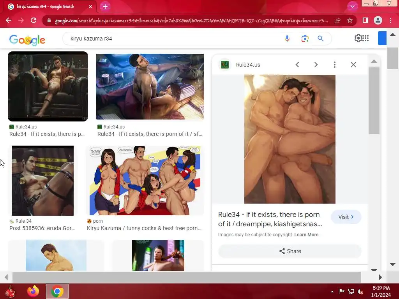Click the horizontal scrollbar left arrow
The width and height of the screenshot is (399, 299).
(x=6, y=277)
